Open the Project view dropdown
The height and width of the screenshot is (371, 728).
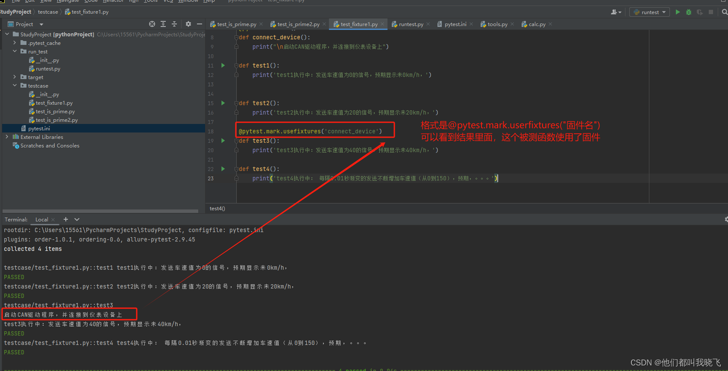point(41,24)
